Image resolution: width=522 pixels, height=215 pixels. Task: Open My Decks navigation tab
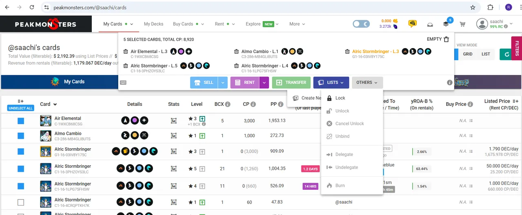(154, 24)
